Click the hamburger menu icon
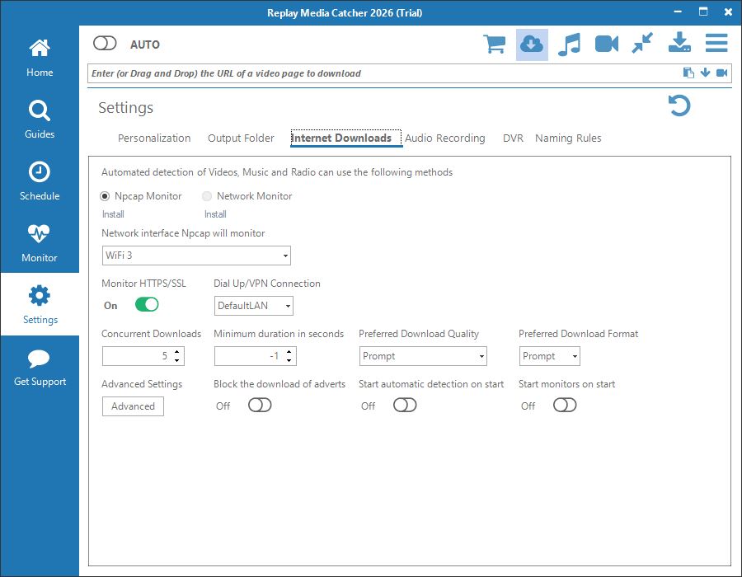 (716, 44)
